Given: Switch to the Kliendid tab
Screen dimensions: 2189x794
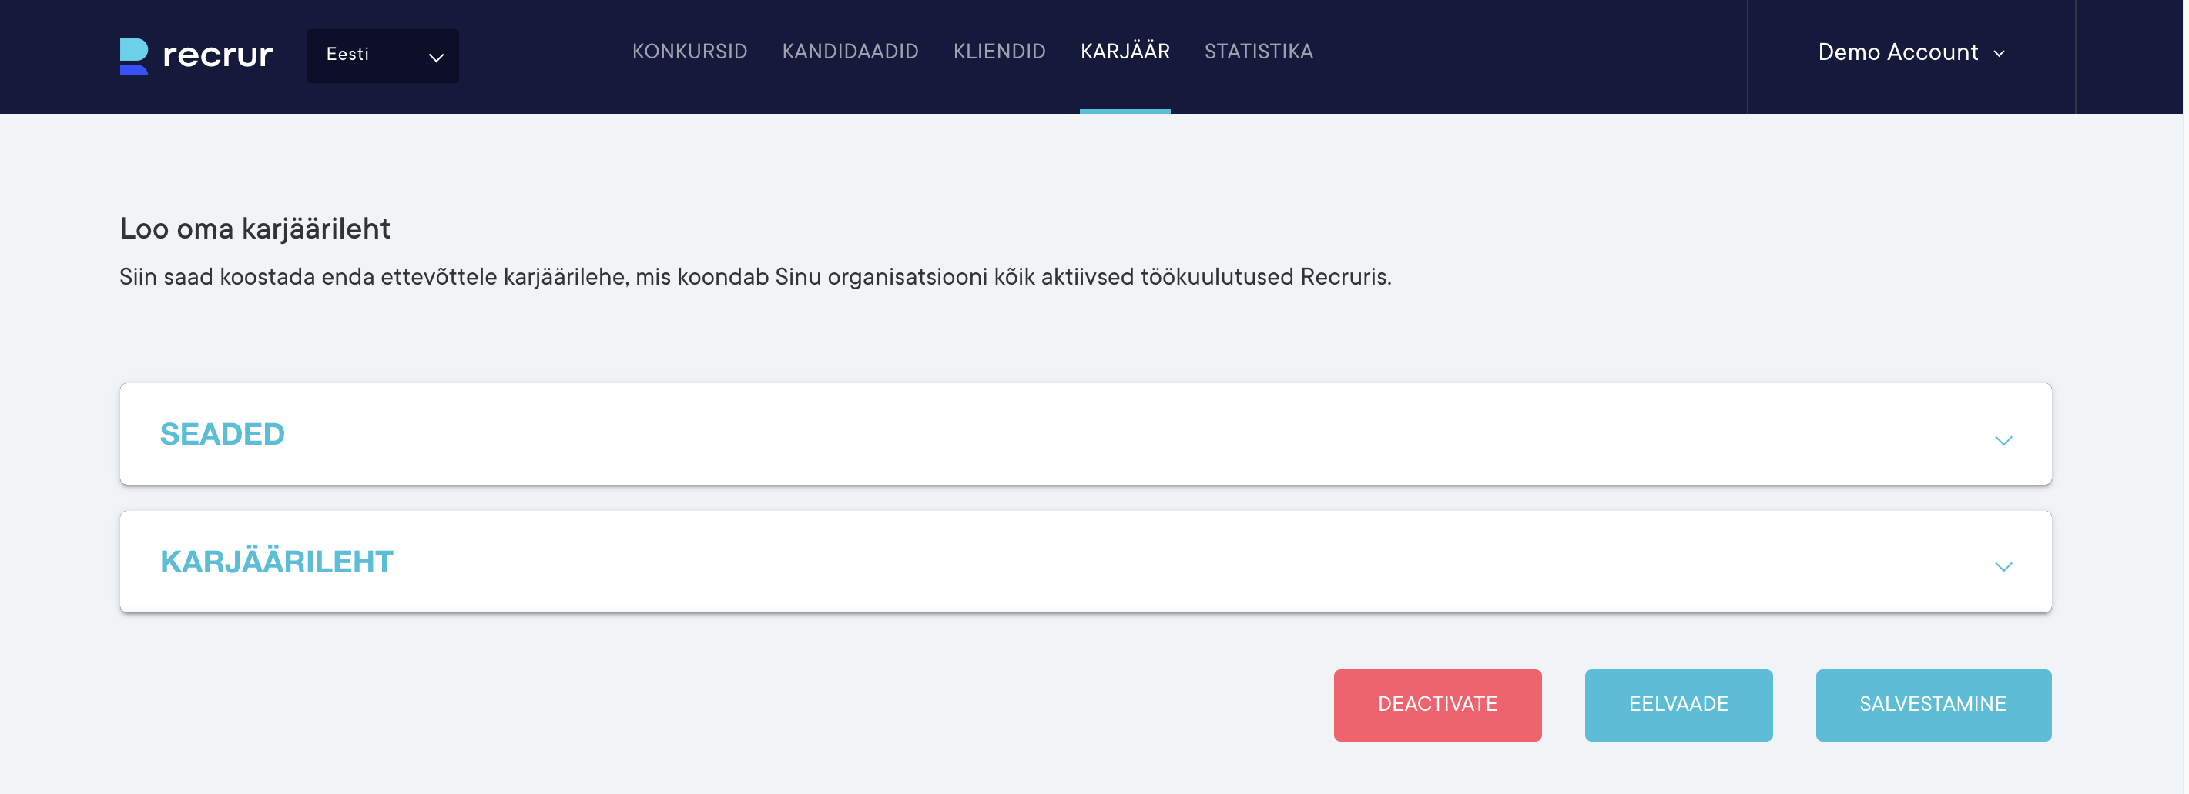Looking at the screenshot, I should (998, 52).
